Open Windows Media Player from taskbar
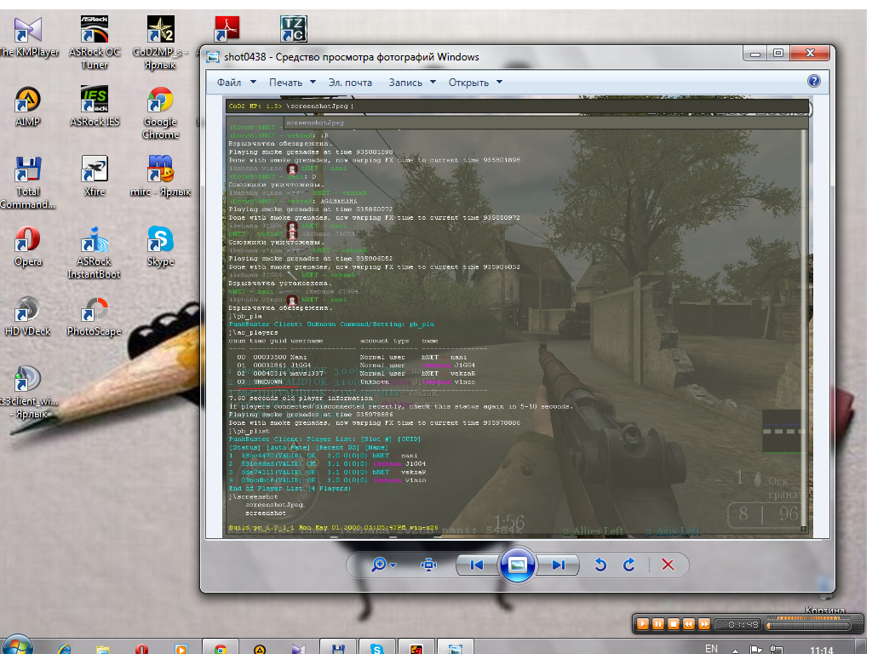872x654 pixels. (x=181, y=648)
